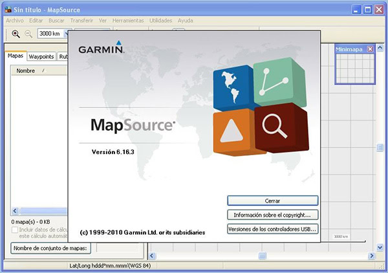Open the Buscar menu
This screenshot has width=388, height=273.
(56, 21)
